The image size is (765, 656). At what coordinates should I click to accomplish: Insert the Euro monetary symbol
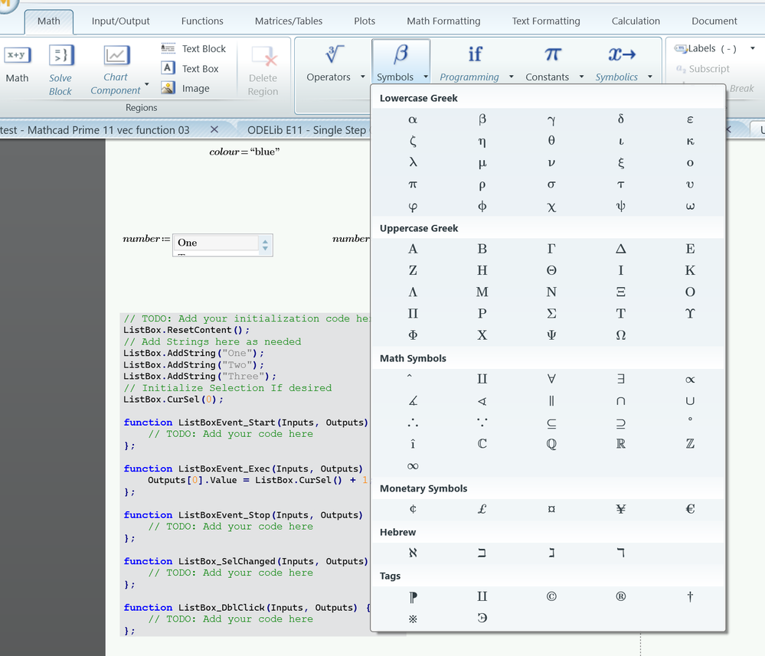[x=690, y=509]
